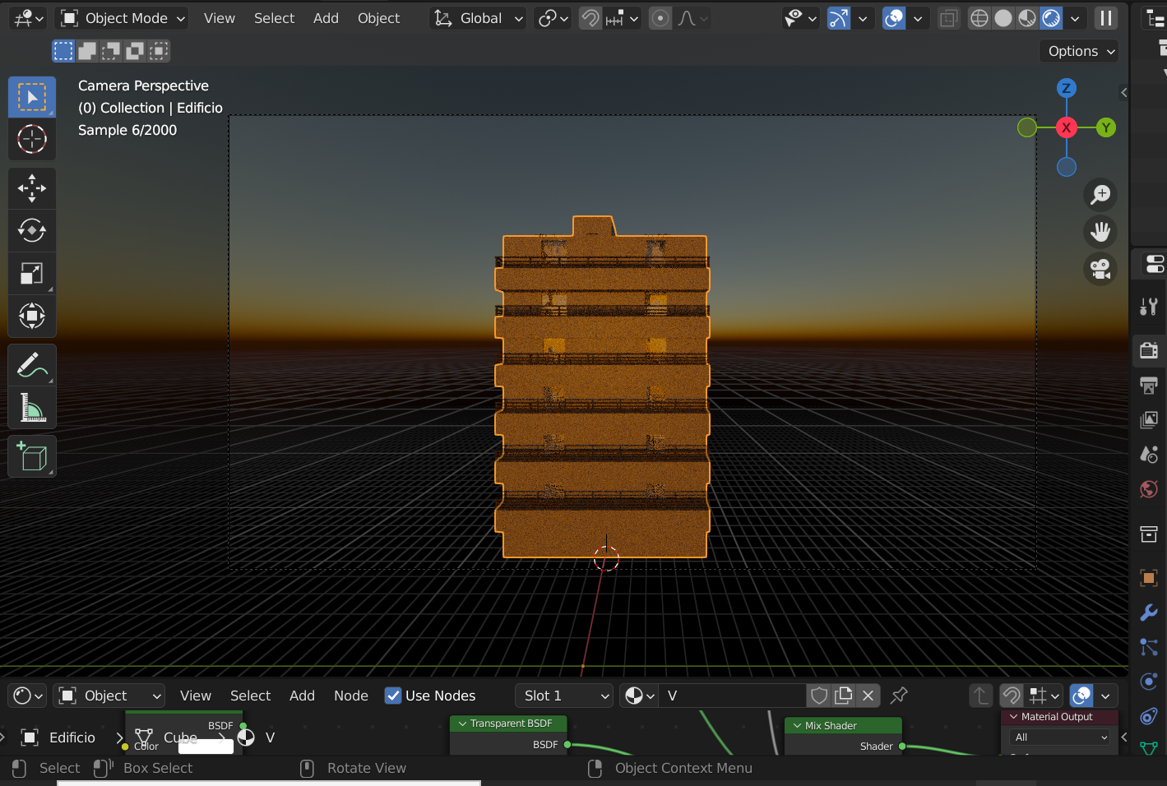Click the zoom magnifier in viewport

coord(1100,195)
